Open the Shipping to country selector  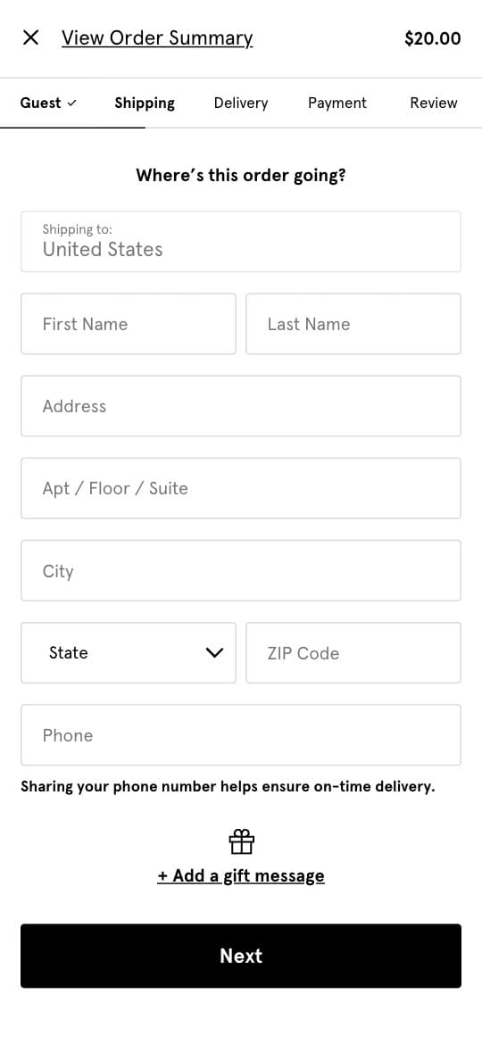241,242
